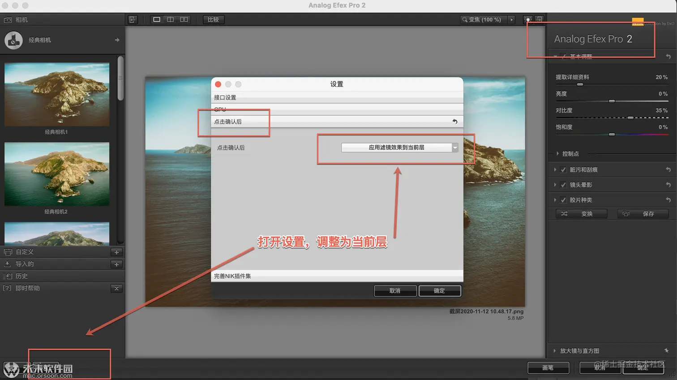Hide the right panel with collapse icon

coord(539,19)
